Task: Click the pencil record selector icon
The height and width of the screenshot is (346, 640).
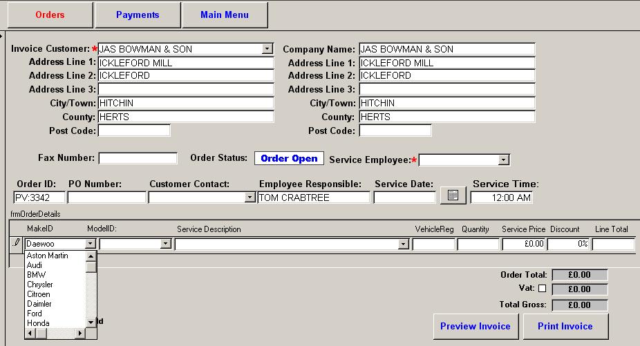Action: [x=17, y=243]
